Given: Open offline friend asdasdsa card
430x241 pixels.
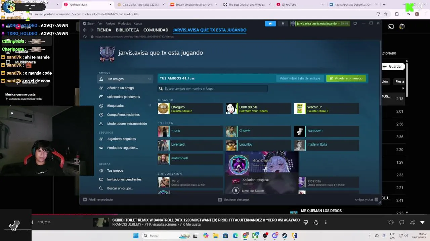Looking at the screenshot, I should (329, 182).
